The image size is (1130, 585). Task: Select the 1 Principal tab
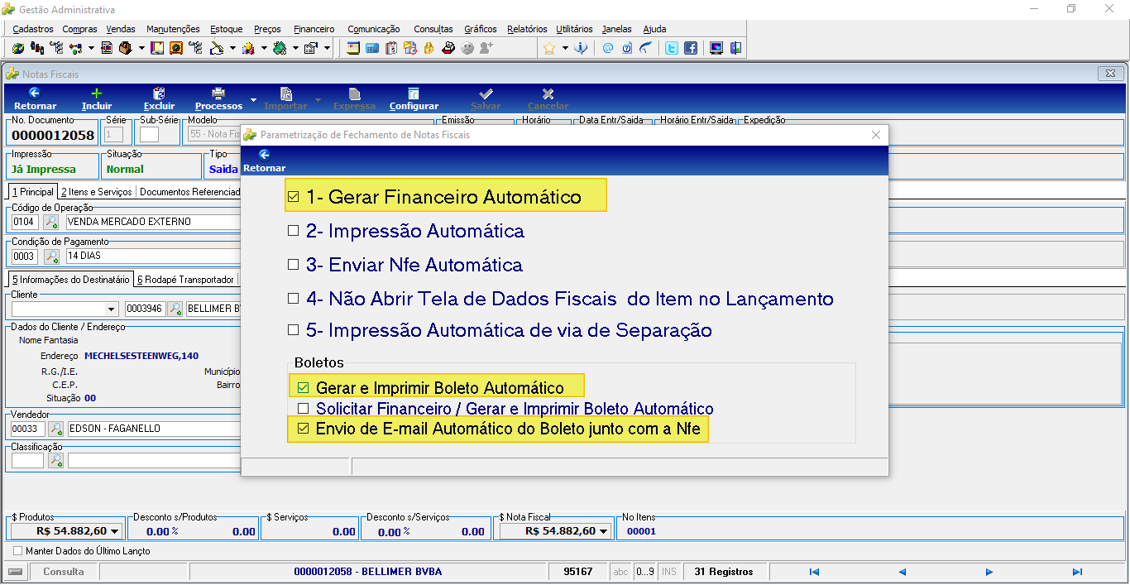33,192
